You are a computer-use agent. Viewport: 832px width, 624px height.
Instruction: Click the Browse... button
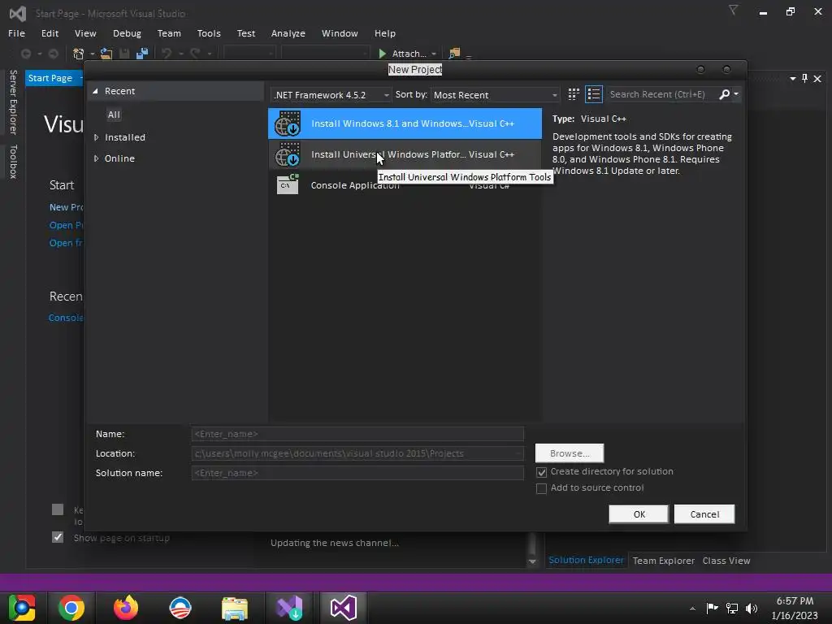tap(570, 453)
